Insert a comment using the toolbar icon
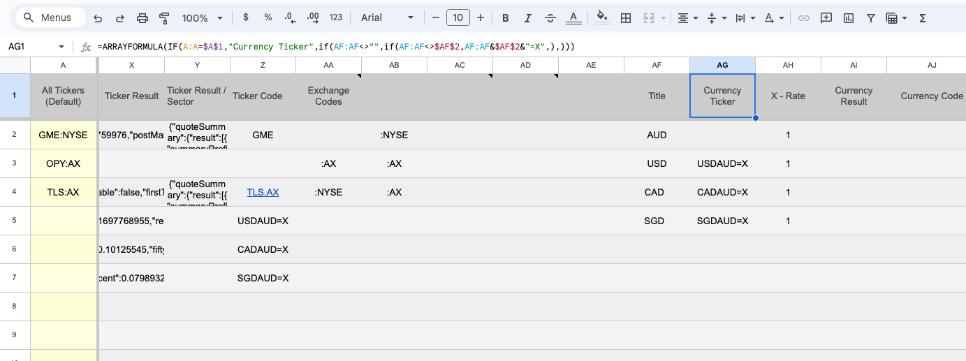Image resolution: width=966 pixels, height=361 pixels. pos(826,18)
